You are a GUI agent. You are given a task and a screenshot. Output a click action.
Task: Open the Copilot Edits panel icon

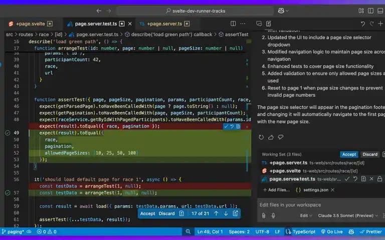(269, 23)
